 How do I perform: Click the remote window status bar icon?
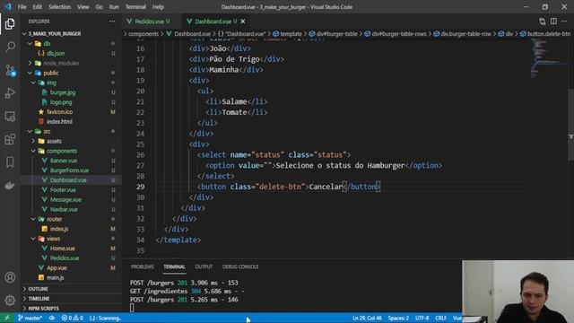(7, 318)
